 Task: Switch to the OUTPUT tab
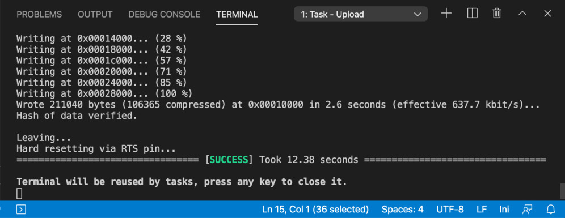(95, 14)
